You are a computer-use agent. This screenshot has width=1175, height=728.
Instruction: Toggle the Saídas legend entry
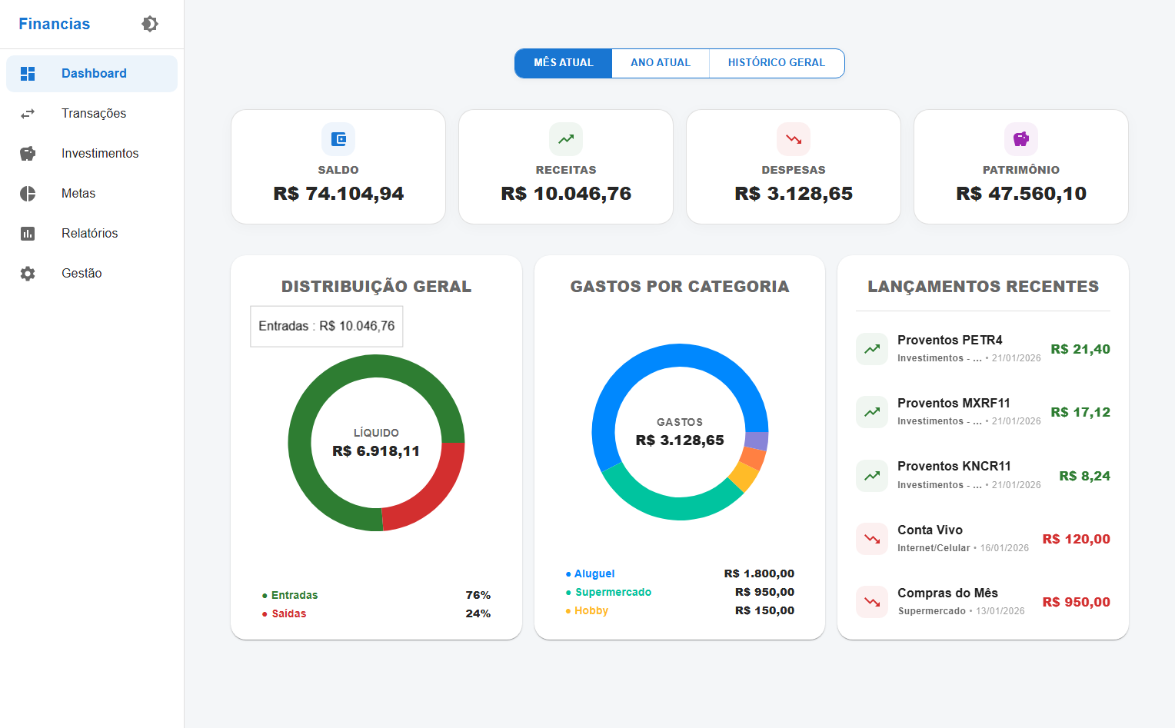point(288,613)
